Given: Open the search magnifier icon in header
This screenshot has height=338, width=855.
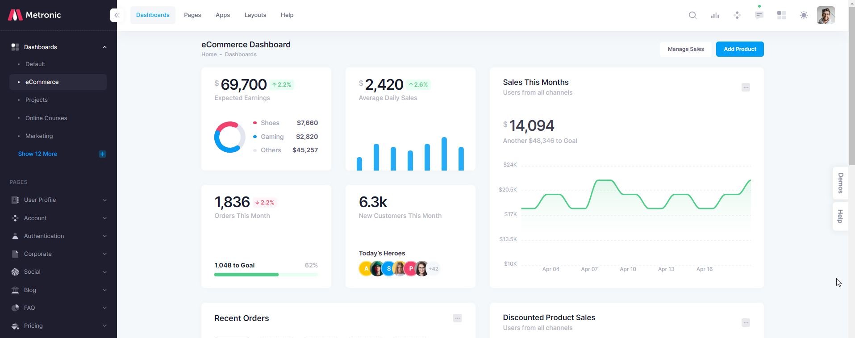Looking at the screenshot, I should pyautogui.click(x=692, y=15).
